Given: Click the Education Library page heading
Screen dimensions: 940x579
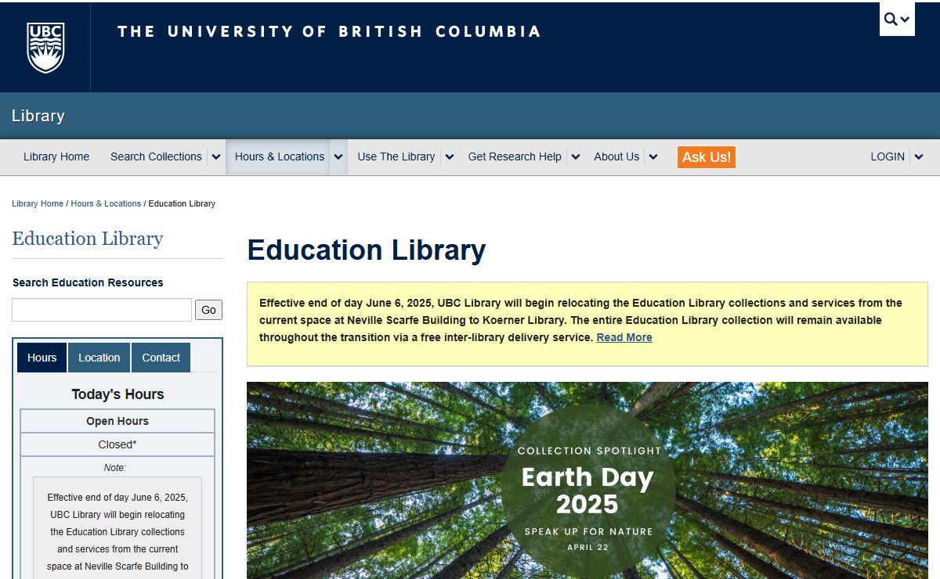Looking at the screenshot, I should pos(367,250).
